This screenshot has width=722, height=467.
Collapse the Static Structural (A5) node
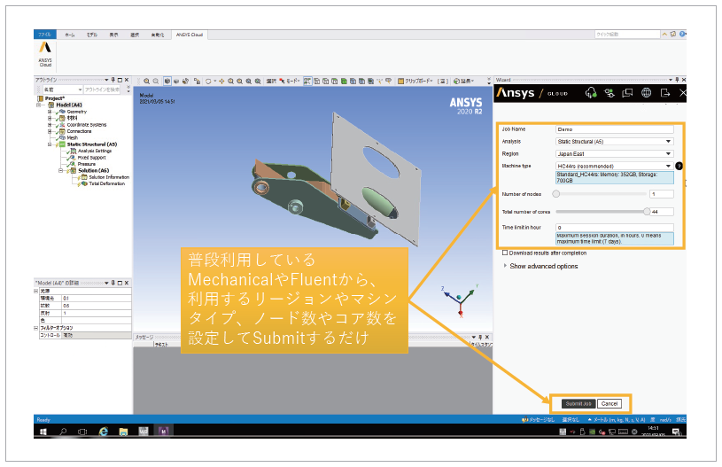50,144
